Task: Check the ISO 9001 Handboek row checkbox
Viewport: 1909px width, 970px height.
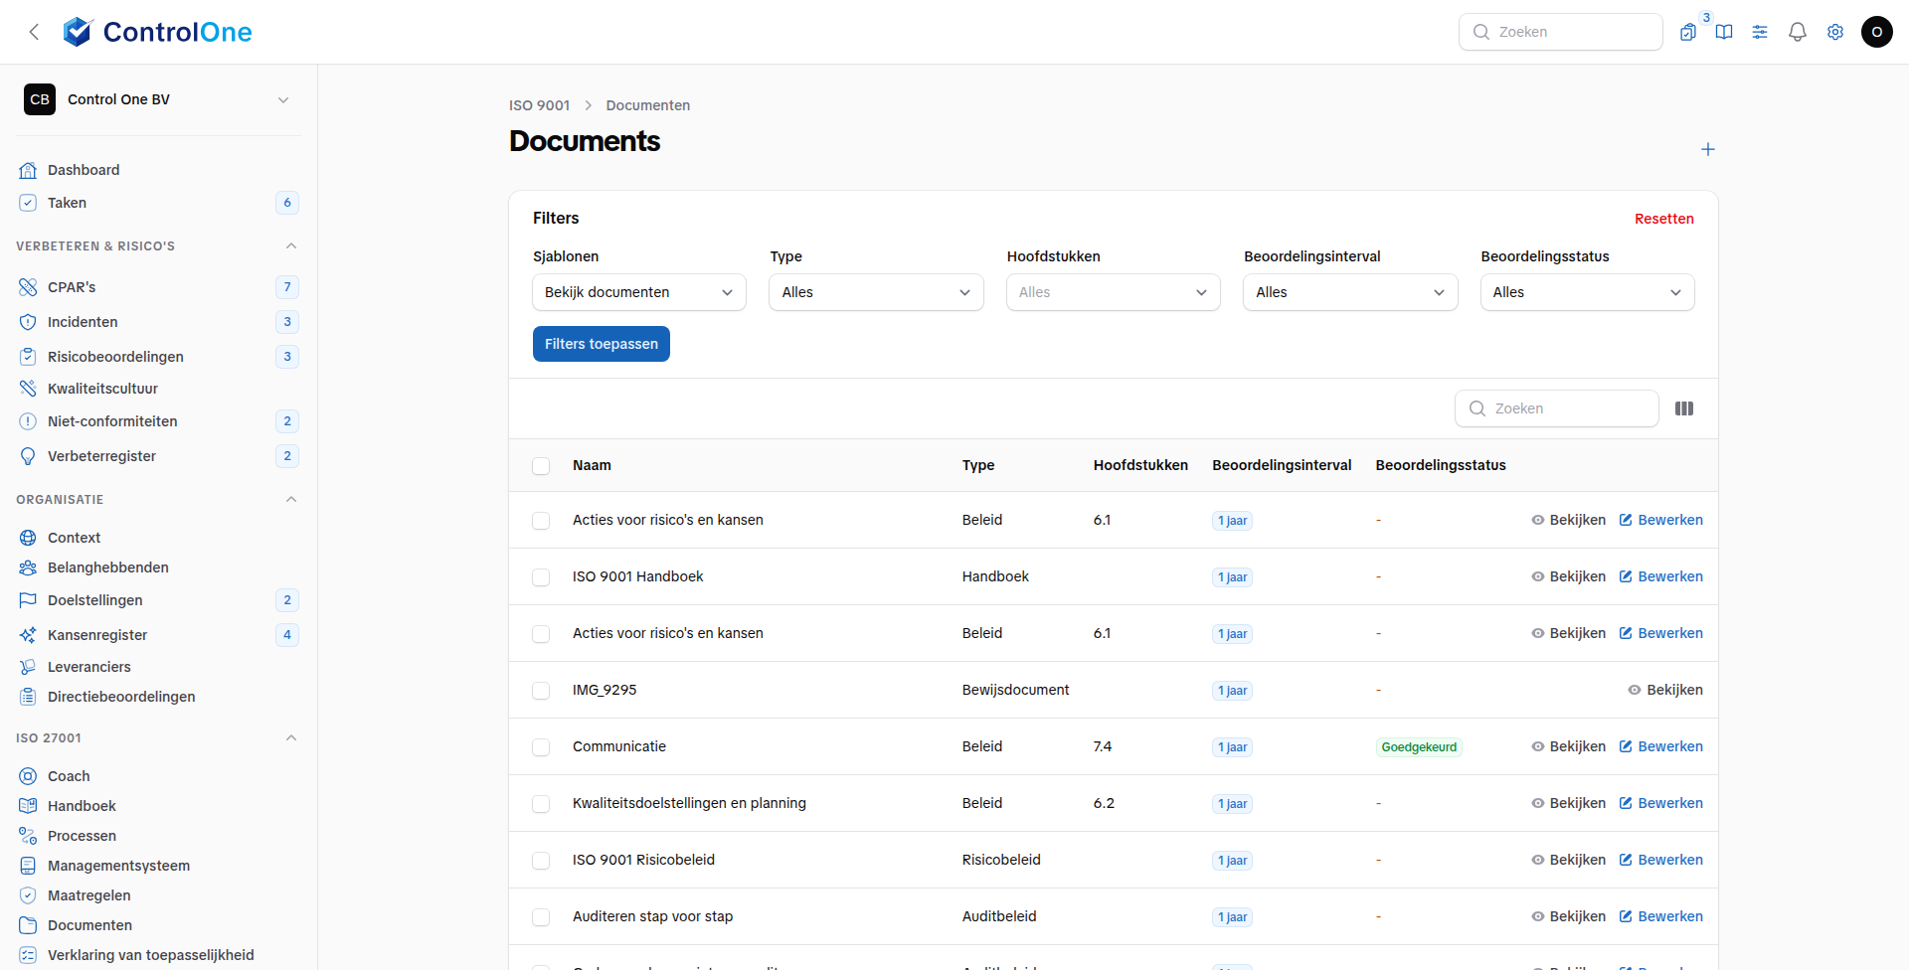Action: tap(541, 577)
